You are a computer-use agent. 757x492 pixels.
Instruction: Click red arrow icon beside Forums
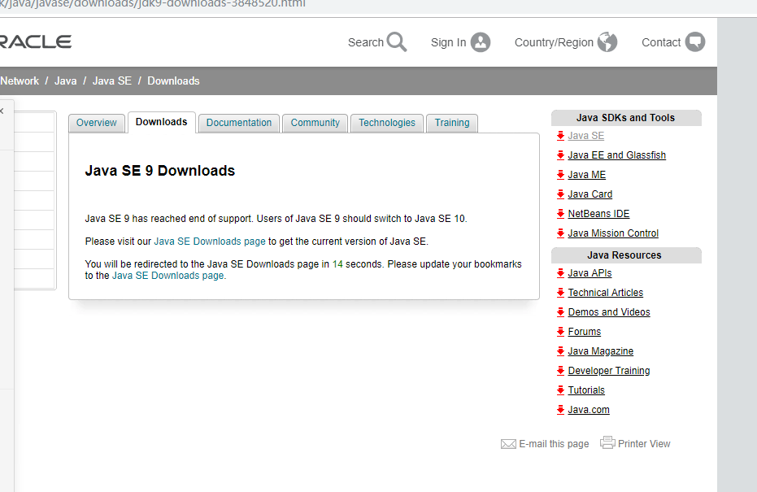coord(560,332)
